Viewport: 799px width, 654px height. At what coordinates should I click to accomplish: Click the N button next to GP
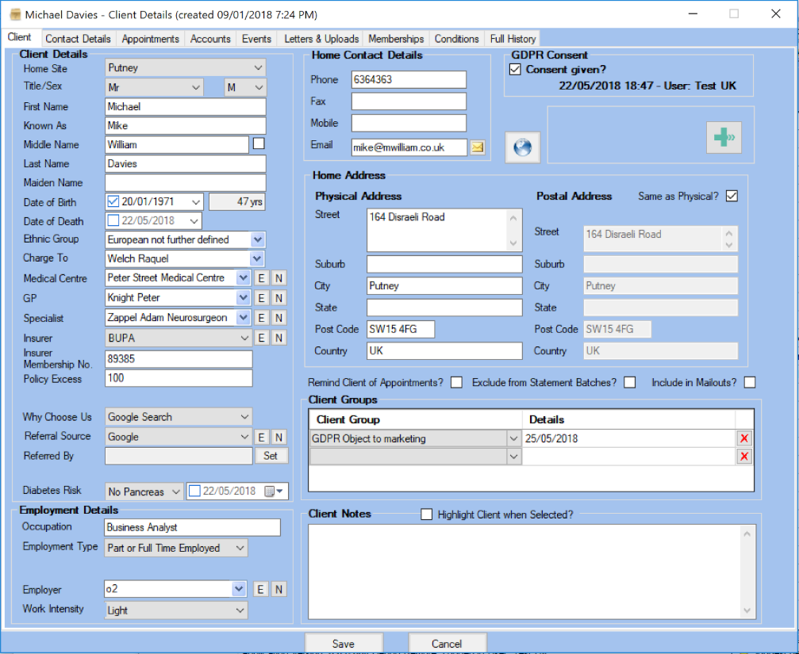pos(278,297)
